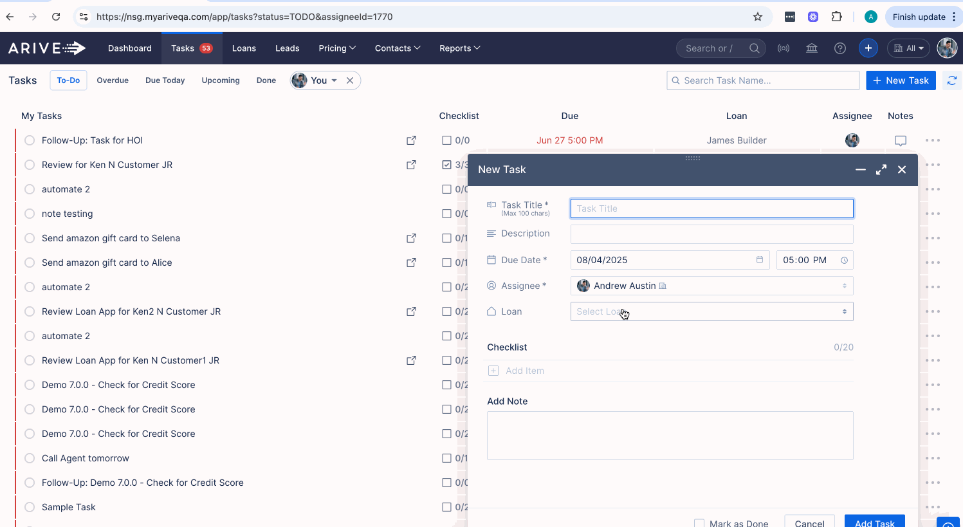The height and width of the screenshot is (527, 963).
Task: Open the 08/04/2025 due date picker
Action: point(670,260)
